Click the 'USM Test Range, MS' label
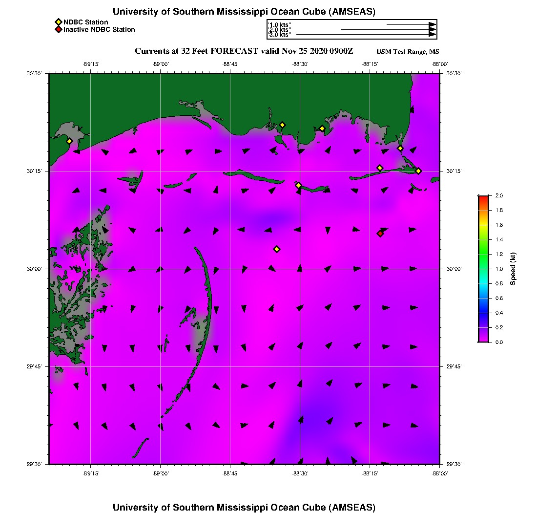This screenshot has width=537, height=513. pos(408,51)
